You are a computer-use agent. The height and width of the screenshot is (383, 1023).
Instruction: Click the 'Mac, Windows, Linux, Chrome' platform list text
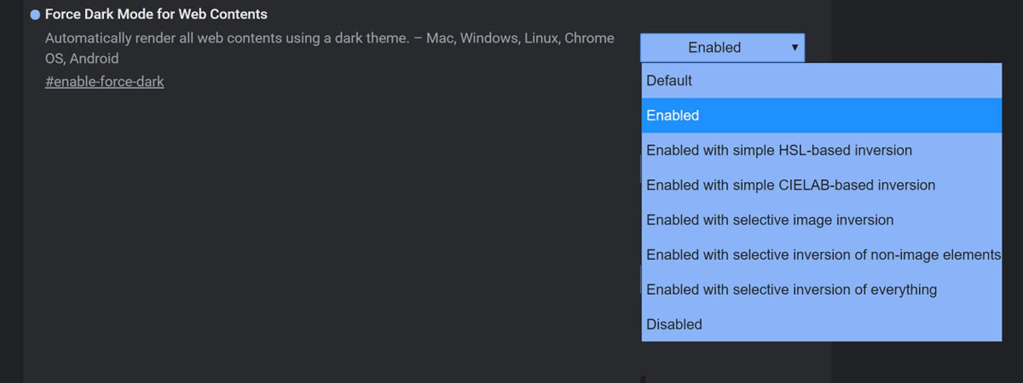click(x=520, y=38)
